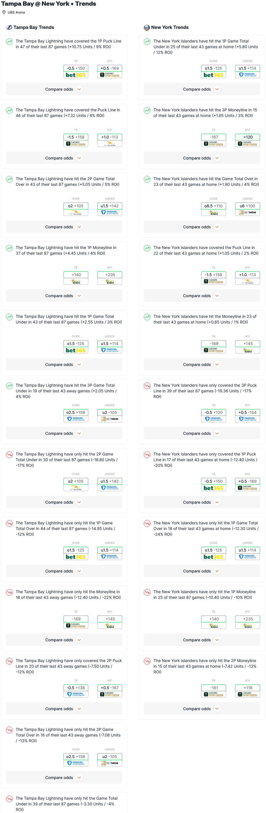Click the UBS Arena location pin icon

tap(4, 12)
